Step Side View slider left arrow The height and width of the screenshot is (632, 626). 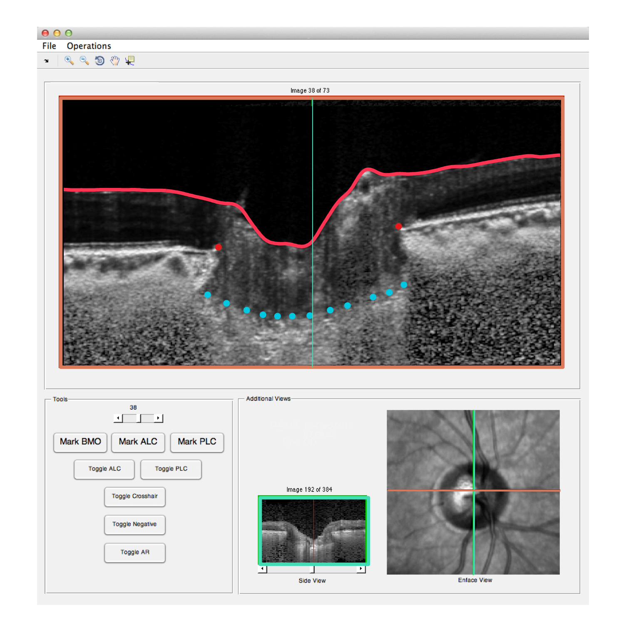pos(262,569)
